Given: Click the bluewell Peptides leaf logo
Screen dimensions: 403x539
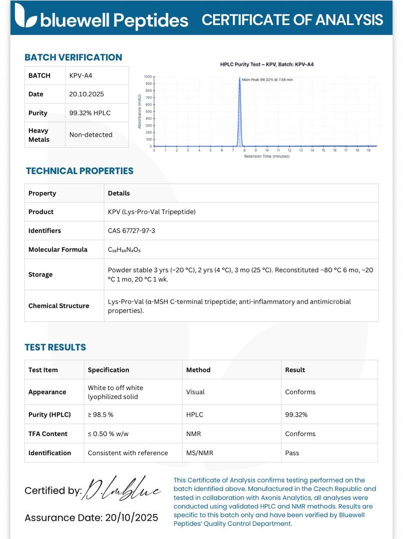Looking at the screenshot, I should pos(26,15).
